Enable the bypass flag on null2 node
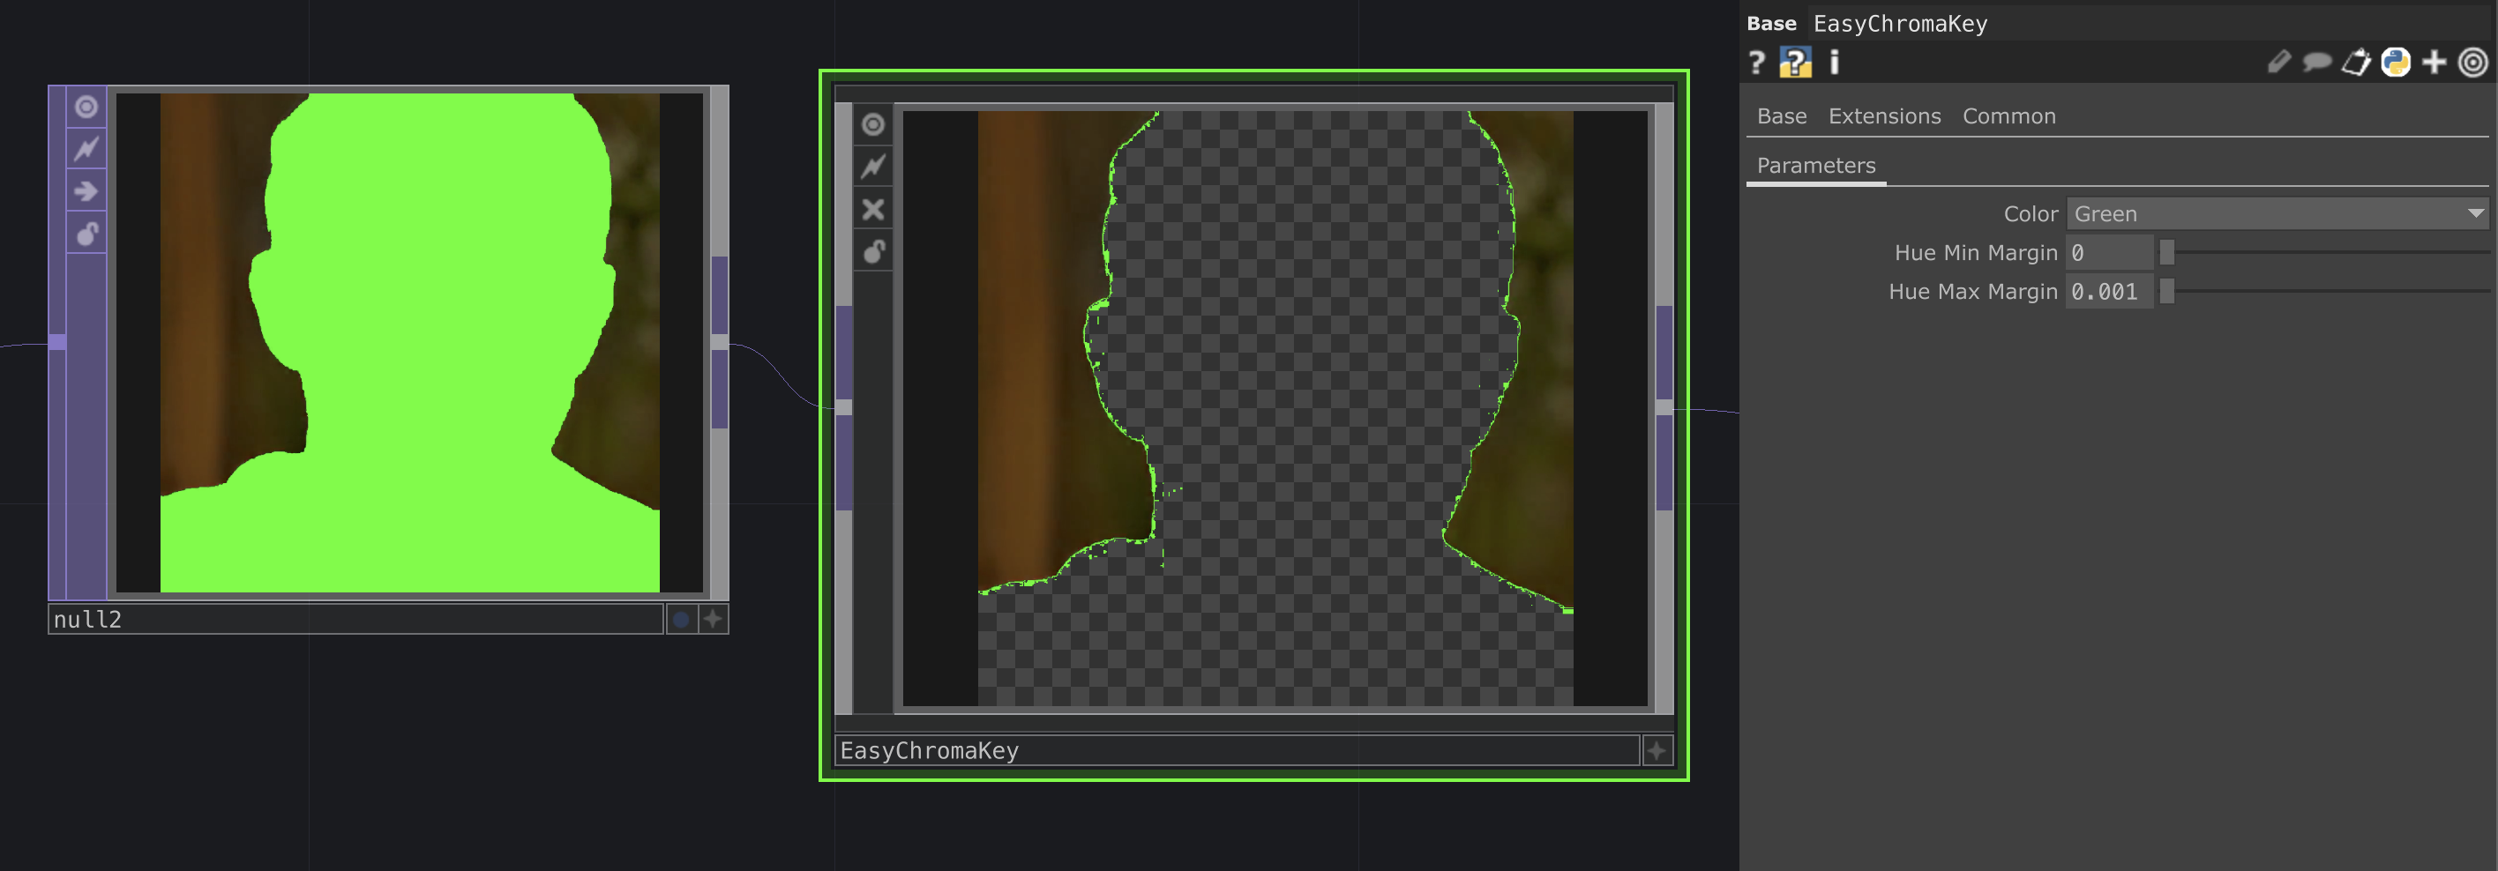 [86, 147]
